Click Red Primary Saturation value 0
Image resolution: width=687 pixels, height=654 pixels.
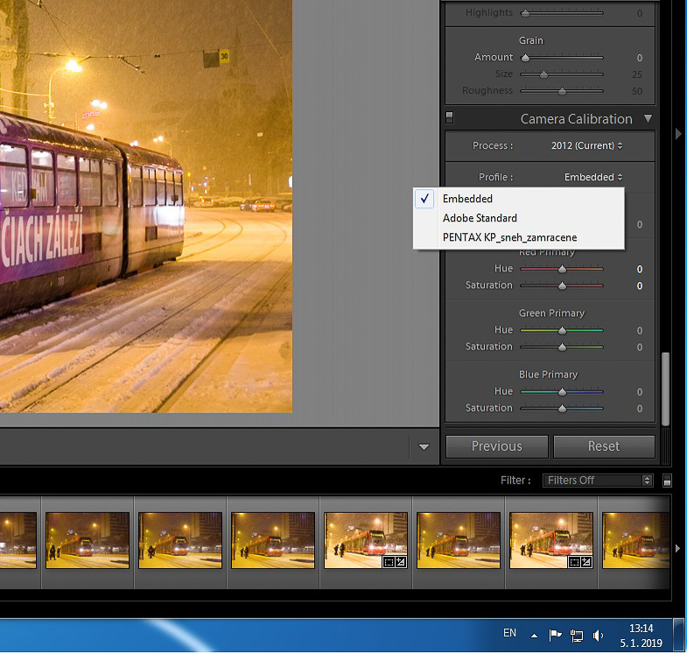point(639,285)
